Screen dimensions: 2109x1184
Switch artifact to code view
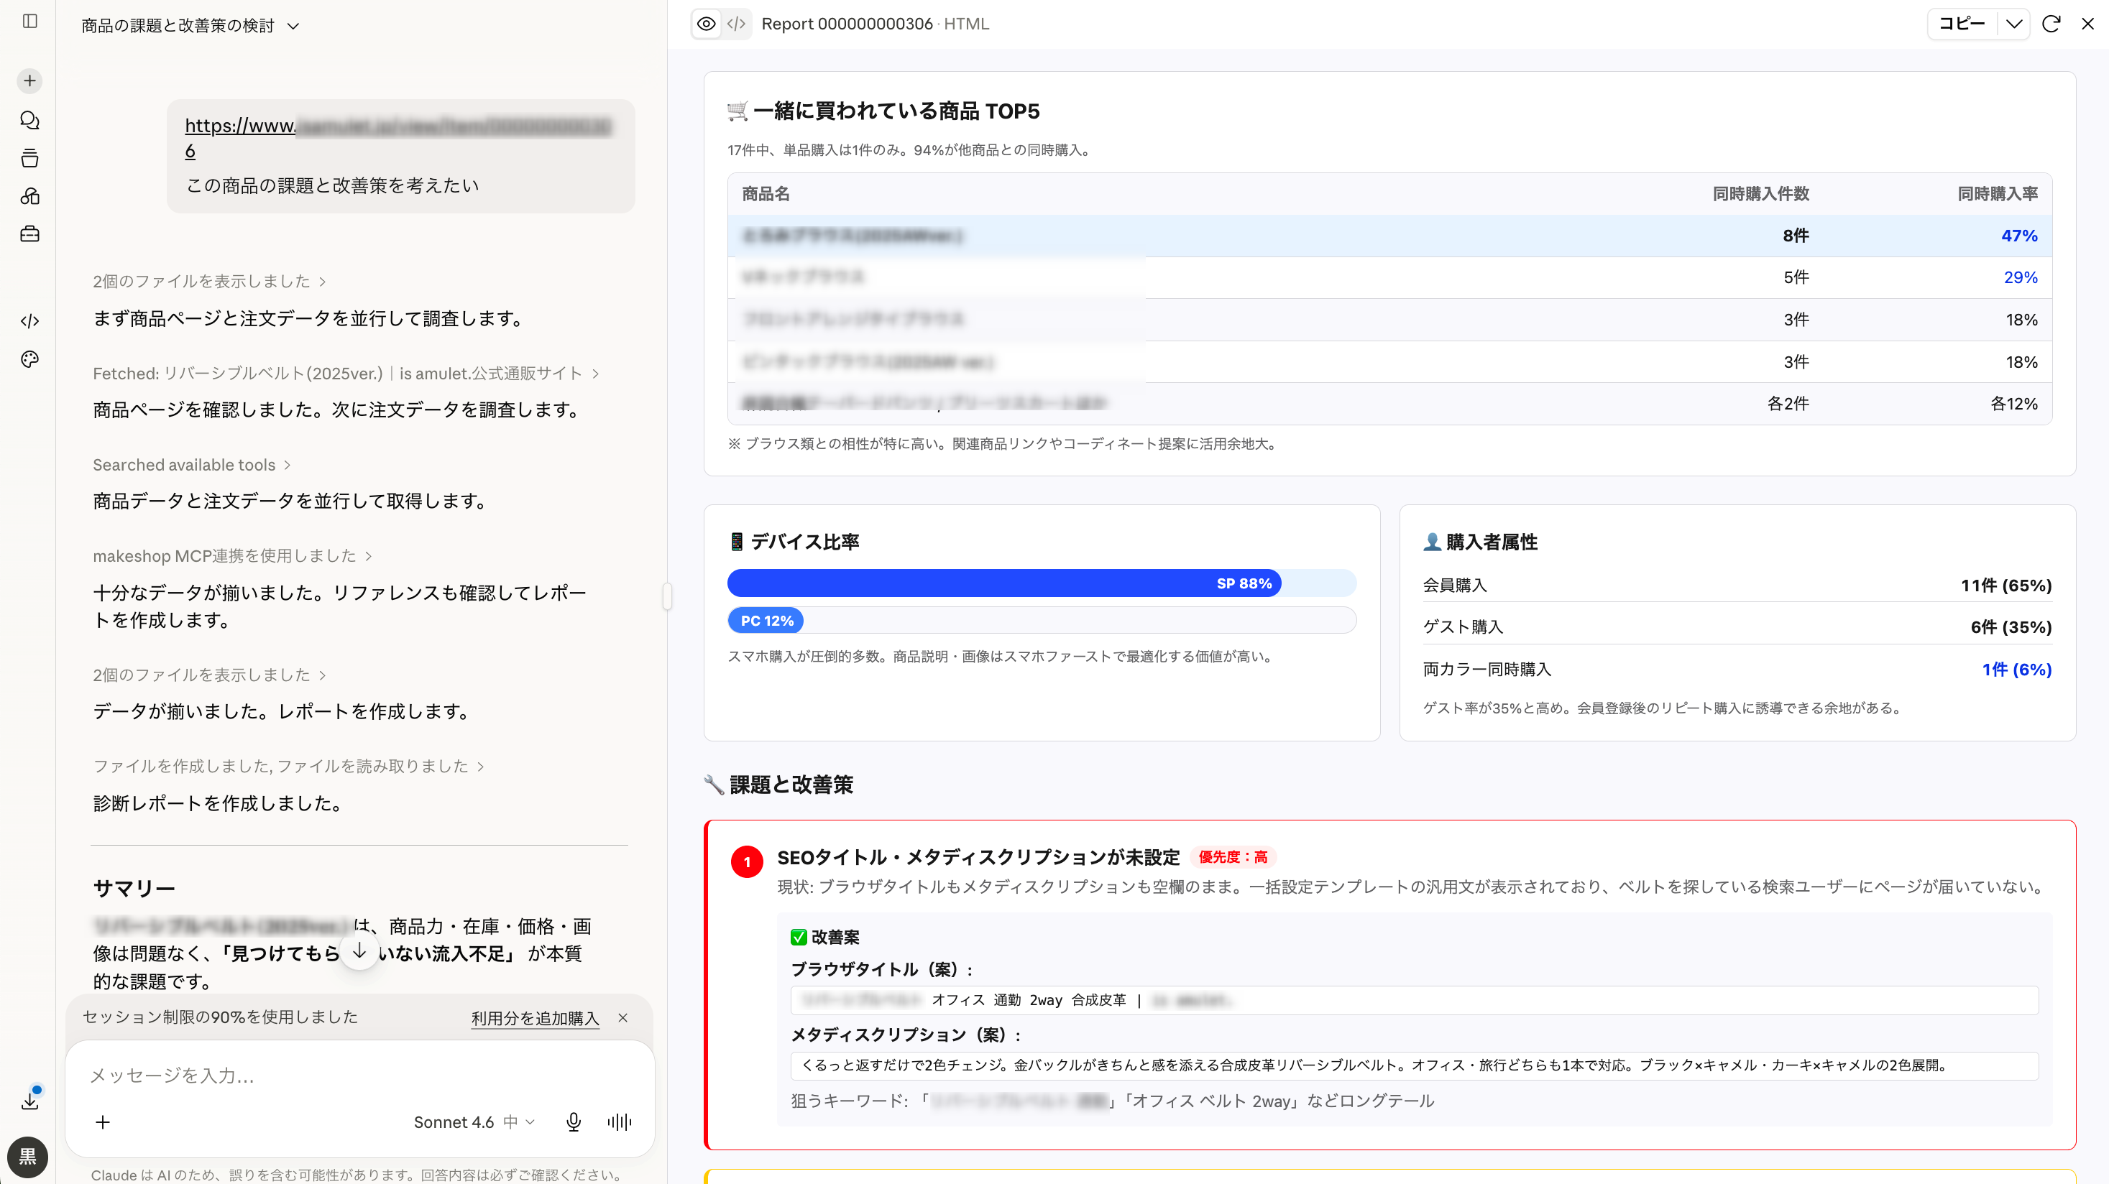point(736,24)
